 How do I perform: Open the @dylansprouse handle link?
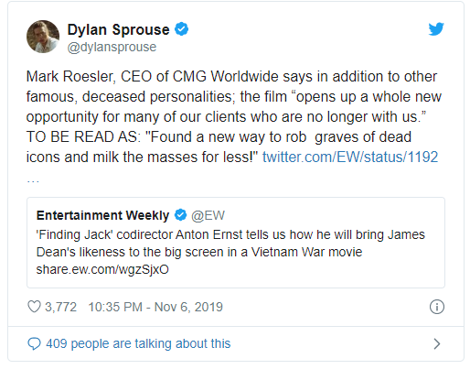pos(112,48)
